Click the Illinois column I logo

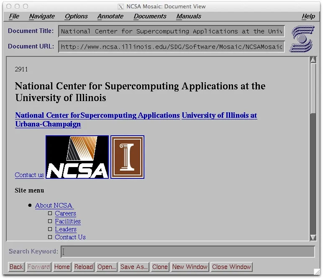[x=127, y=157]
